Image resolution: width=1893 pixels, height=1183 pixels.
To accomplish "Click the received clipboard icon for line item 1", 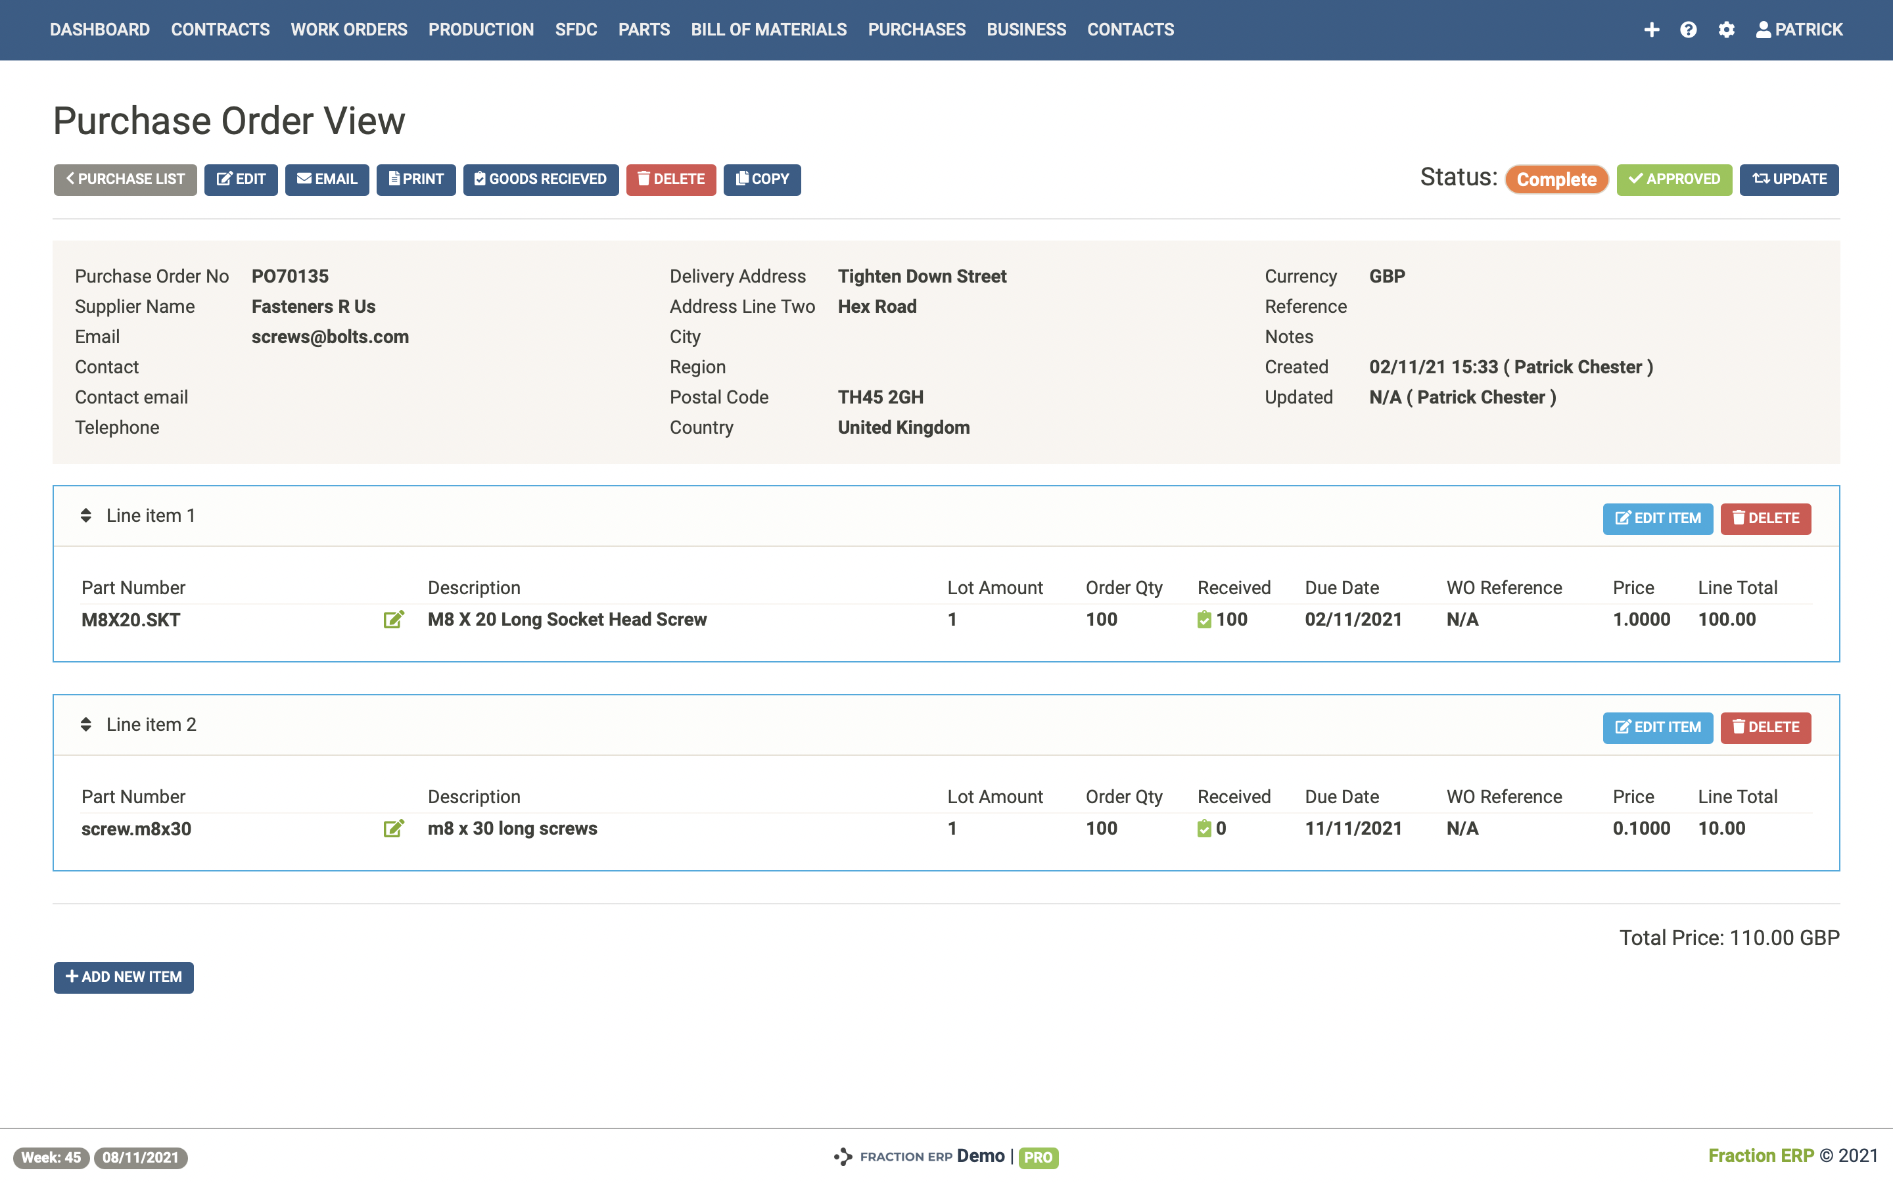I will [x=1204, y=620].
